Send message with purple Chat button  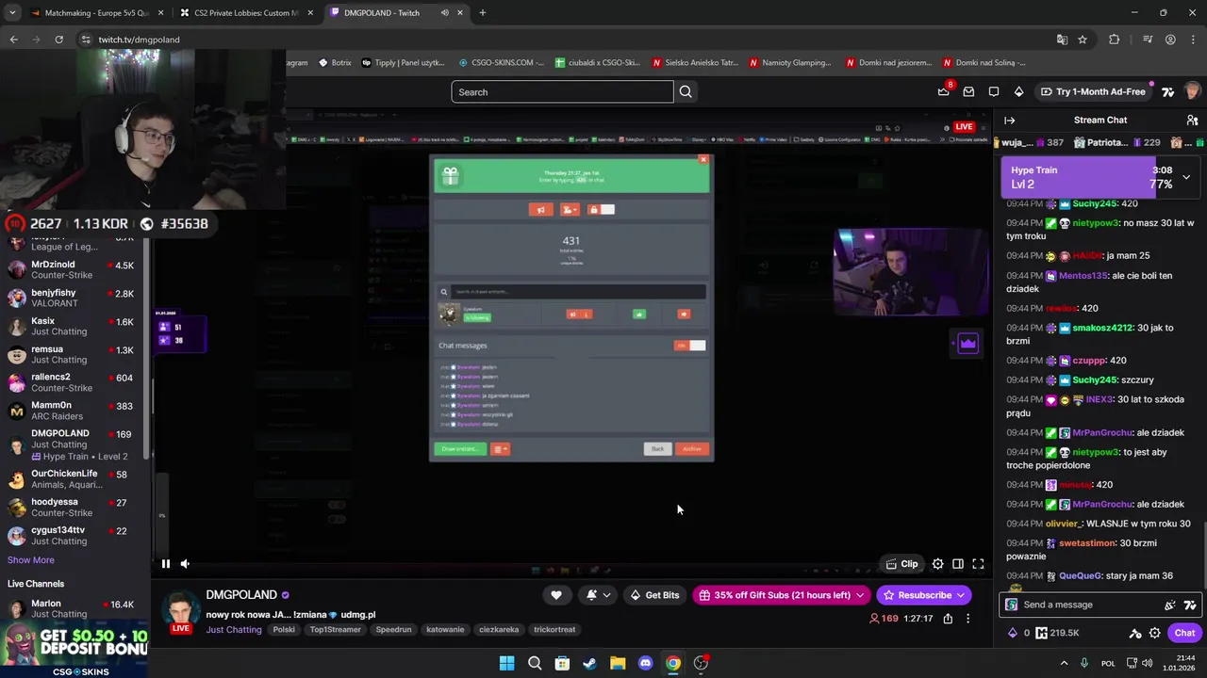coord(1184,633)
